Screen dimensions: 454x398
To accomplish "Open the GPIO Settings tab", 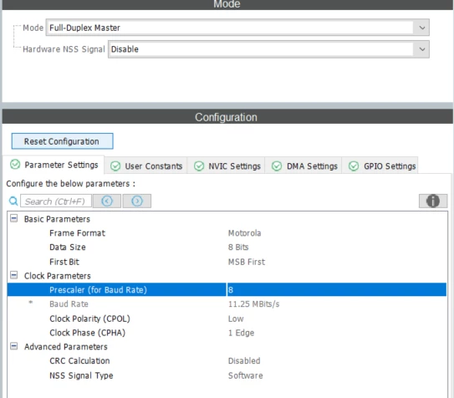I will (380, 166).
